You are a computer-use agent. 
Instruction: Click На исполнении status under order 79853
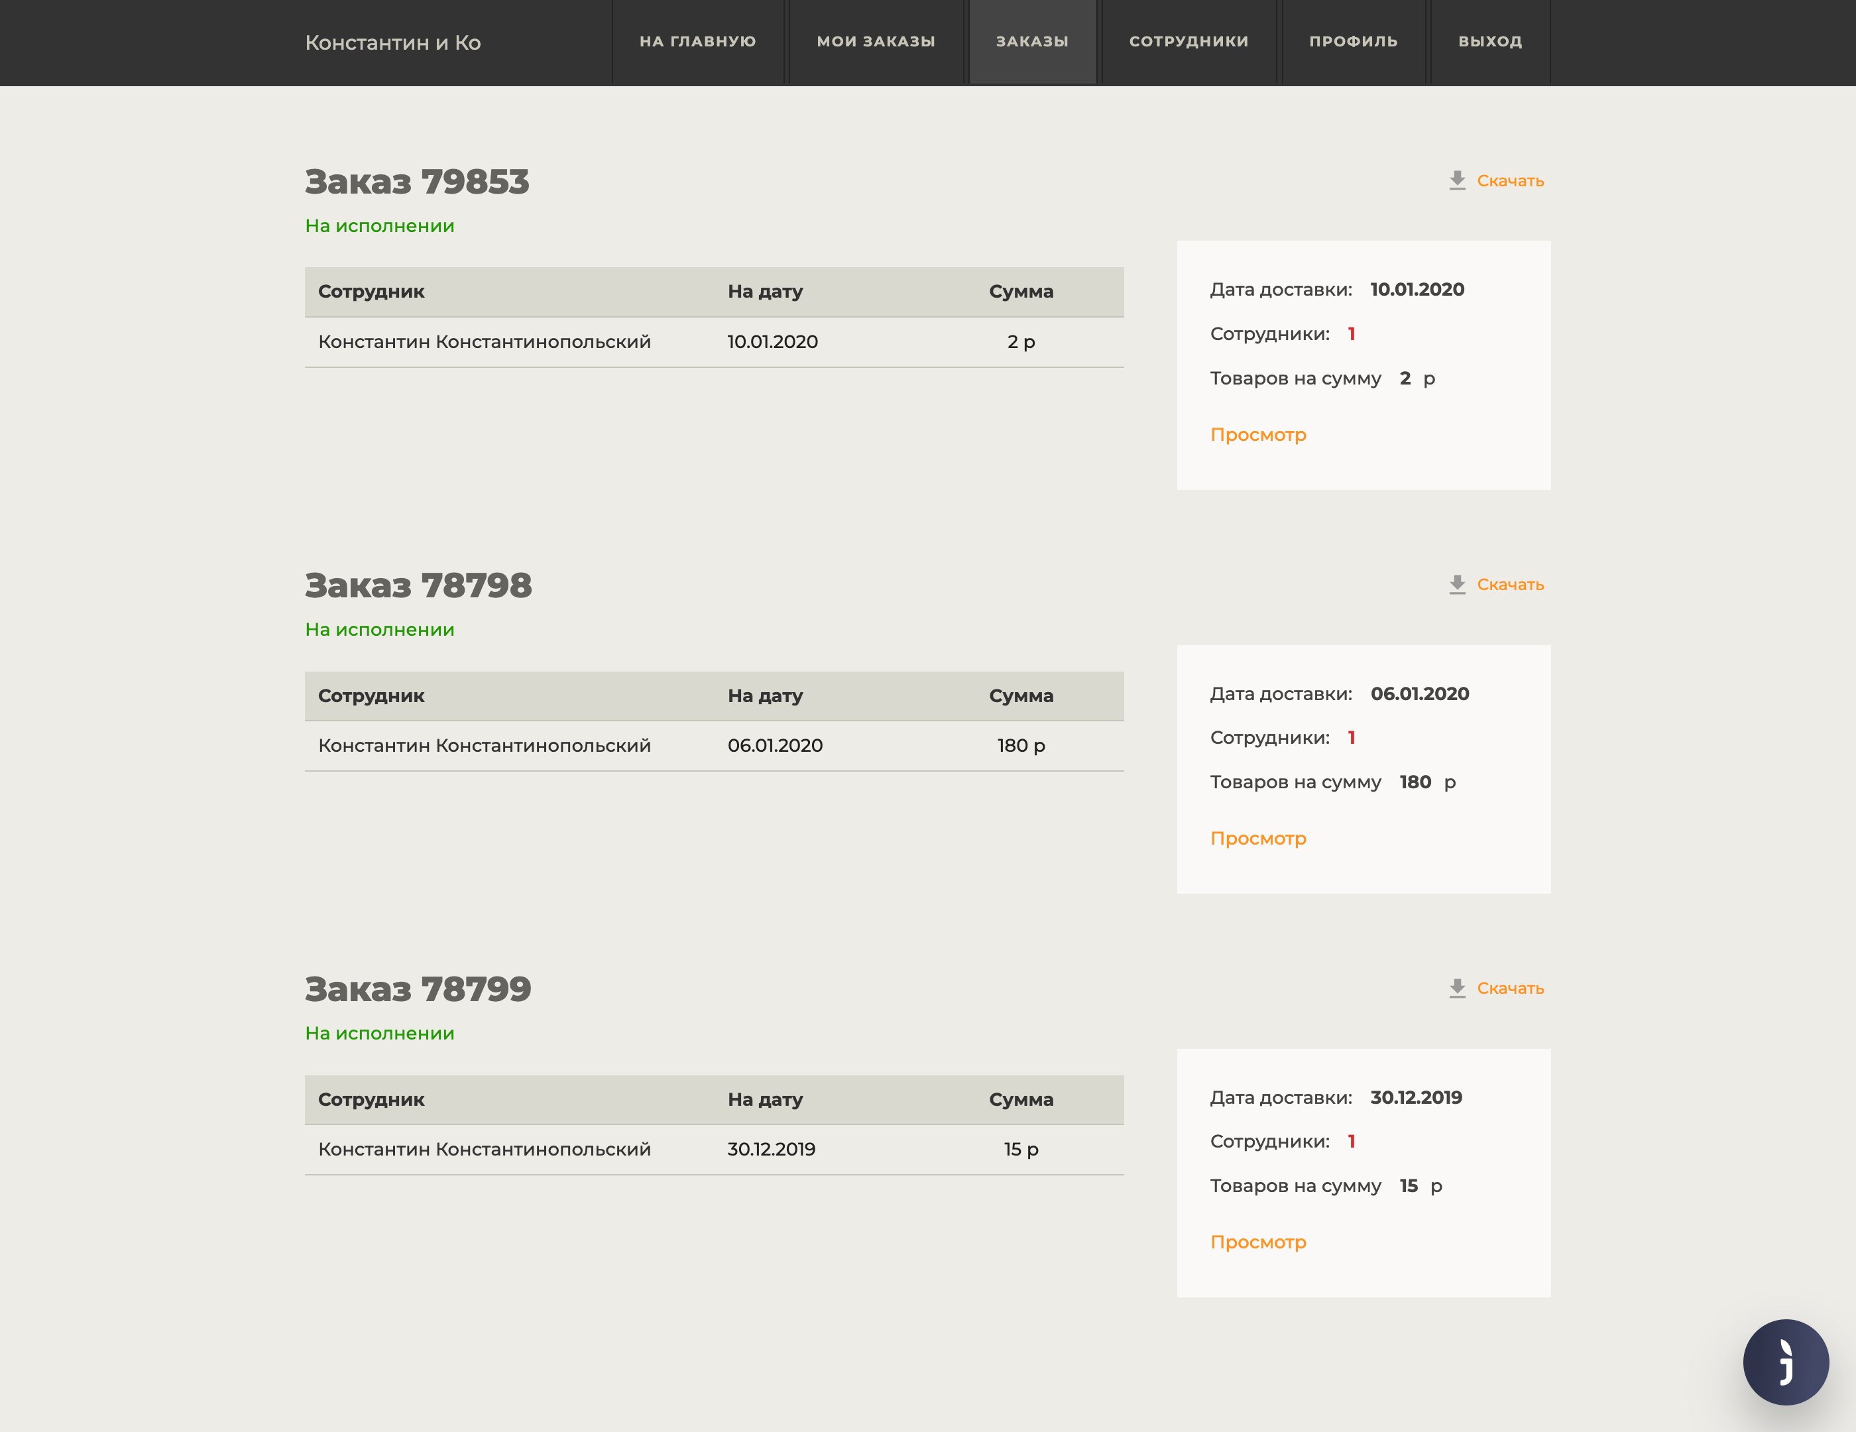pos(380,226)
